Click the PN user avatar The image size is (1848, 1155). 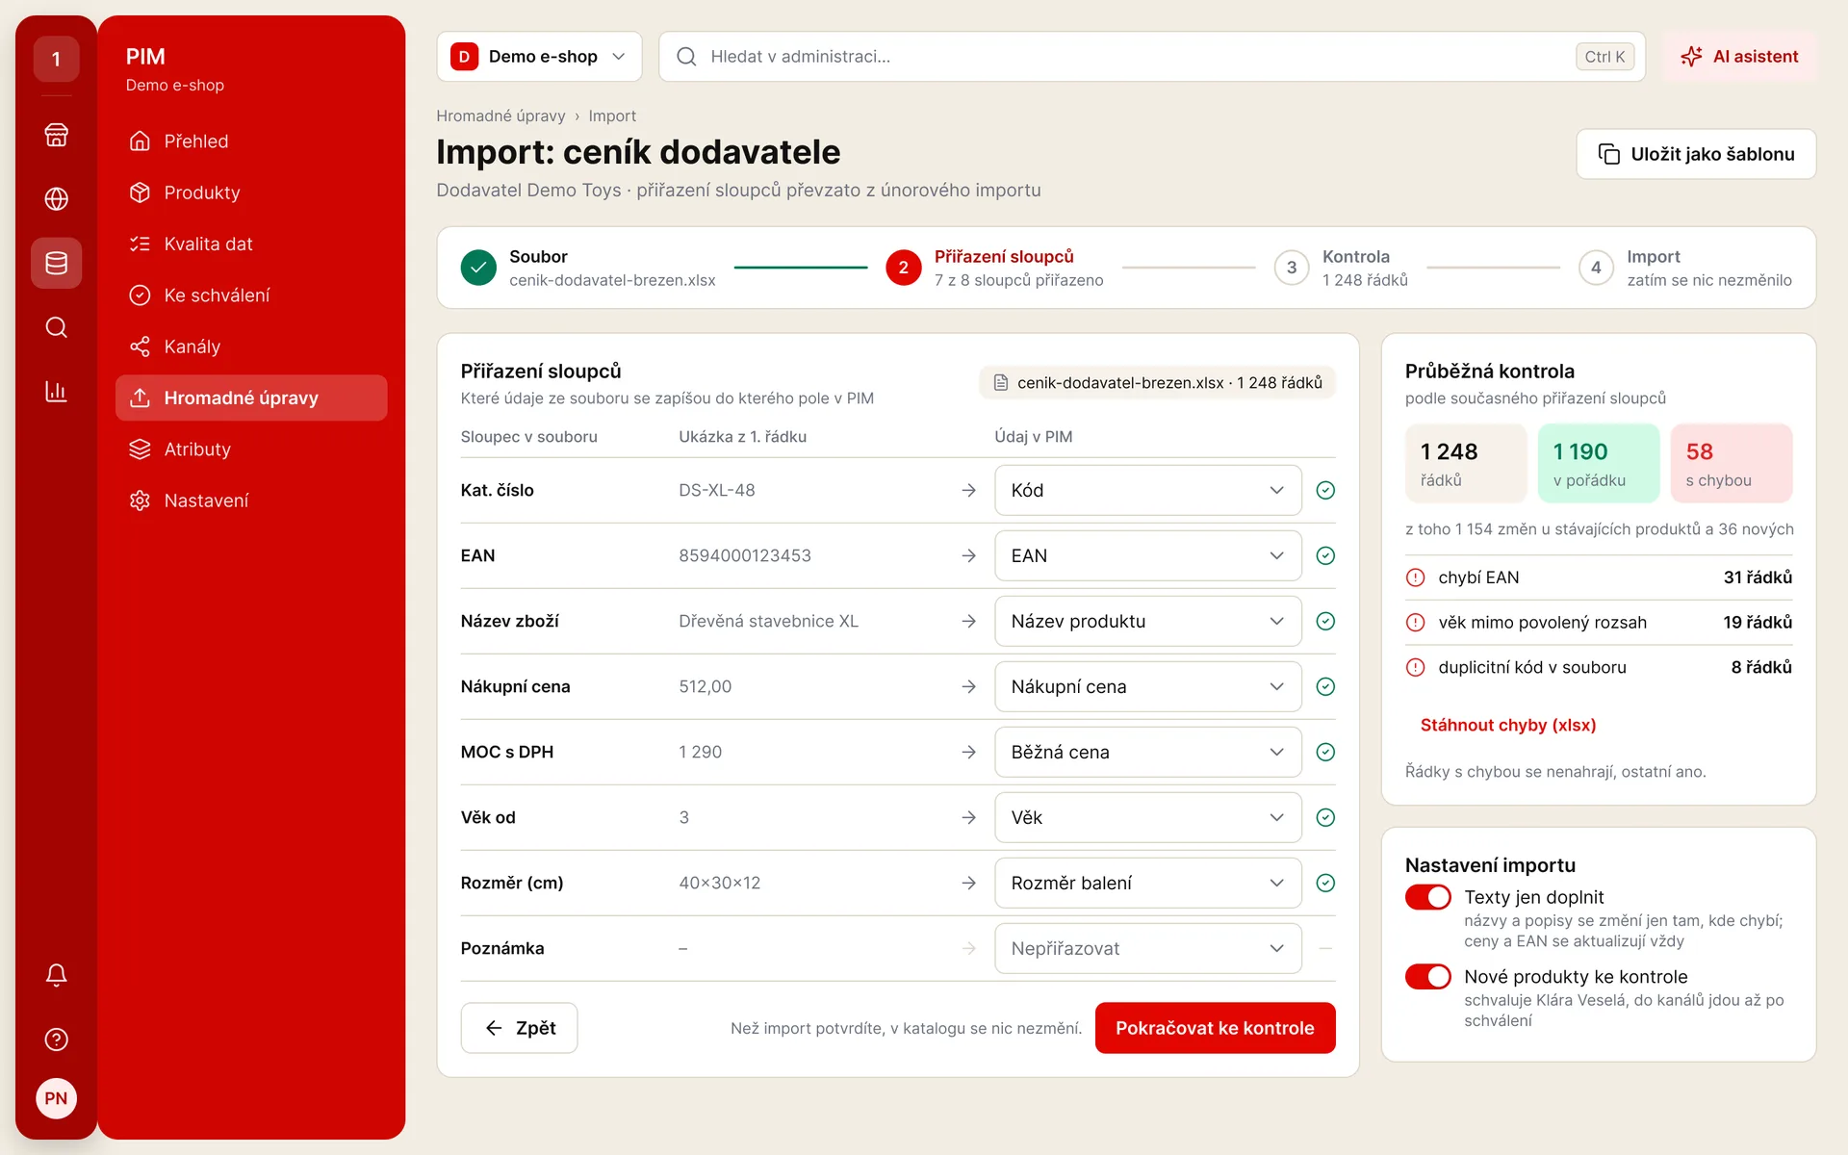[56, 1098]
